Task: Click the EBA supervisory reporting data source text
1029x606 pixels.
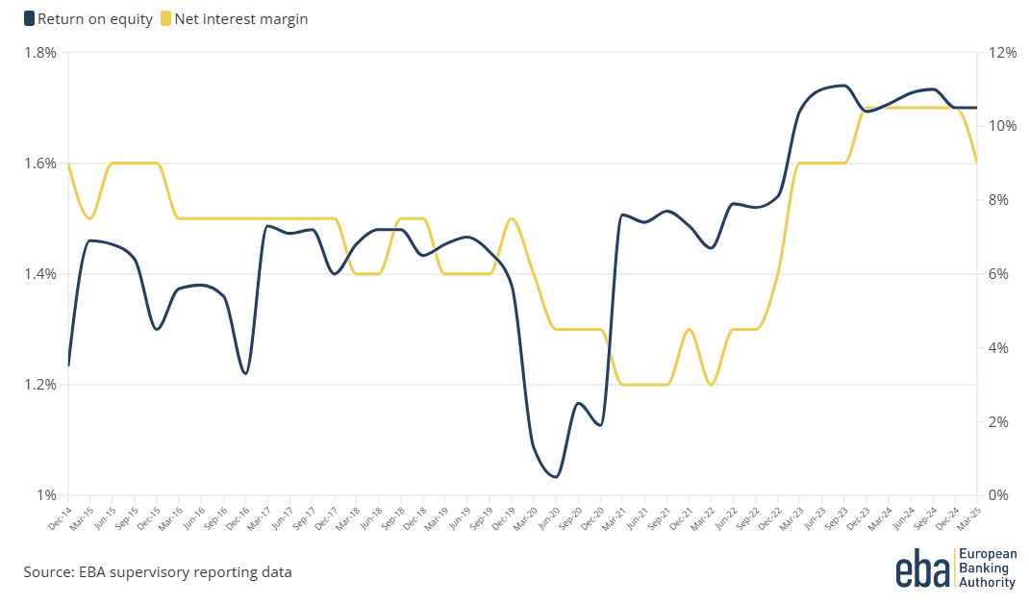Action: (x=158, y=572)
